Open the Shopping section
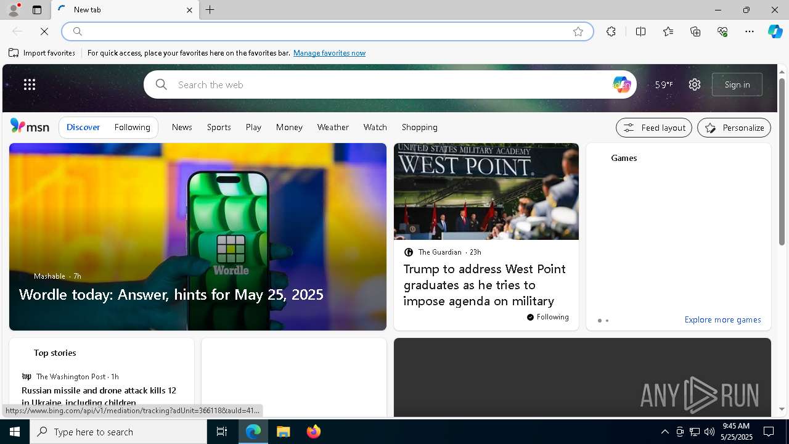The height and width of the screenshot is (444, 789). coord(420,127)
